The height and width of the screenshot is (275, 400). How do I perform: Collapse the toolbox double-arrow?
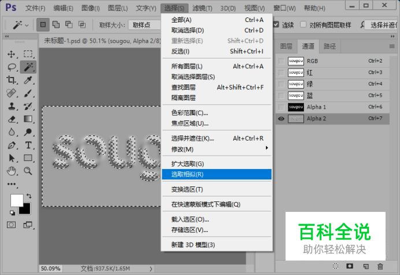7,36
